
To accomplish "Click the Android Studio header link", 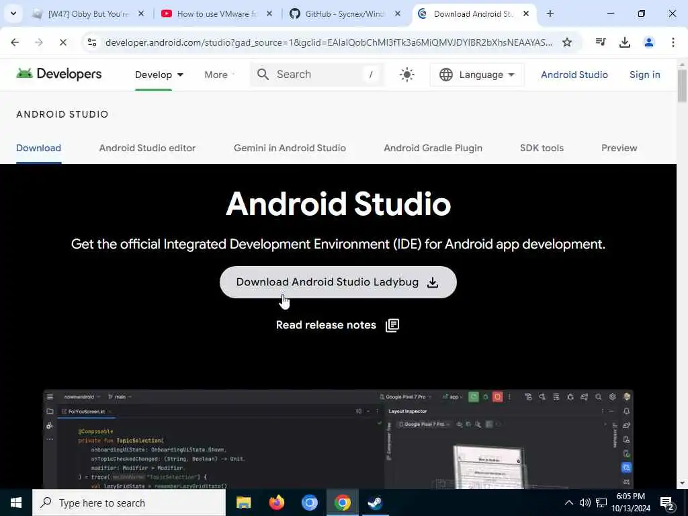I will point(574,75).
